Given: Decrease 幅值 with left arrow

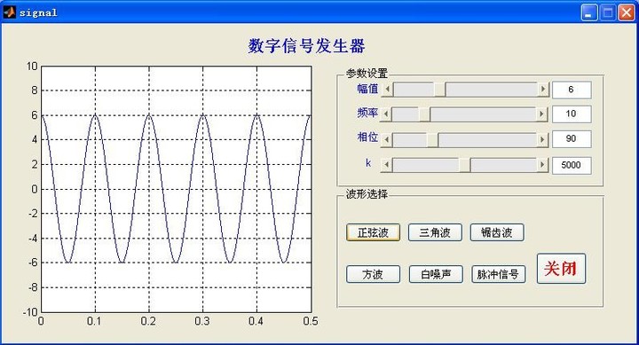Looking at the screenshot, I should [x=387, y=90].
